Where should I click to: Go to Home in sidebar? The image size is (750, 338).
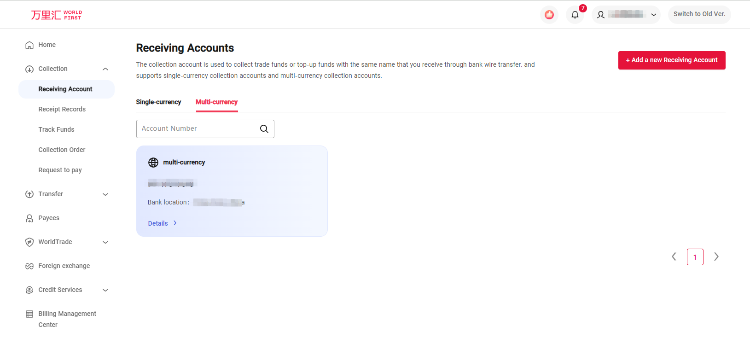click(x=47, y=45)
